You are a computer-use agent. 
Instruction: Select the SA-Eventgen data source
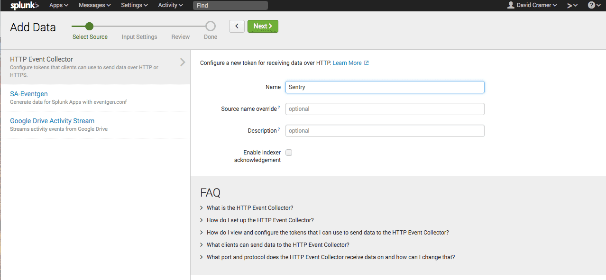click(x=28, y=94)
